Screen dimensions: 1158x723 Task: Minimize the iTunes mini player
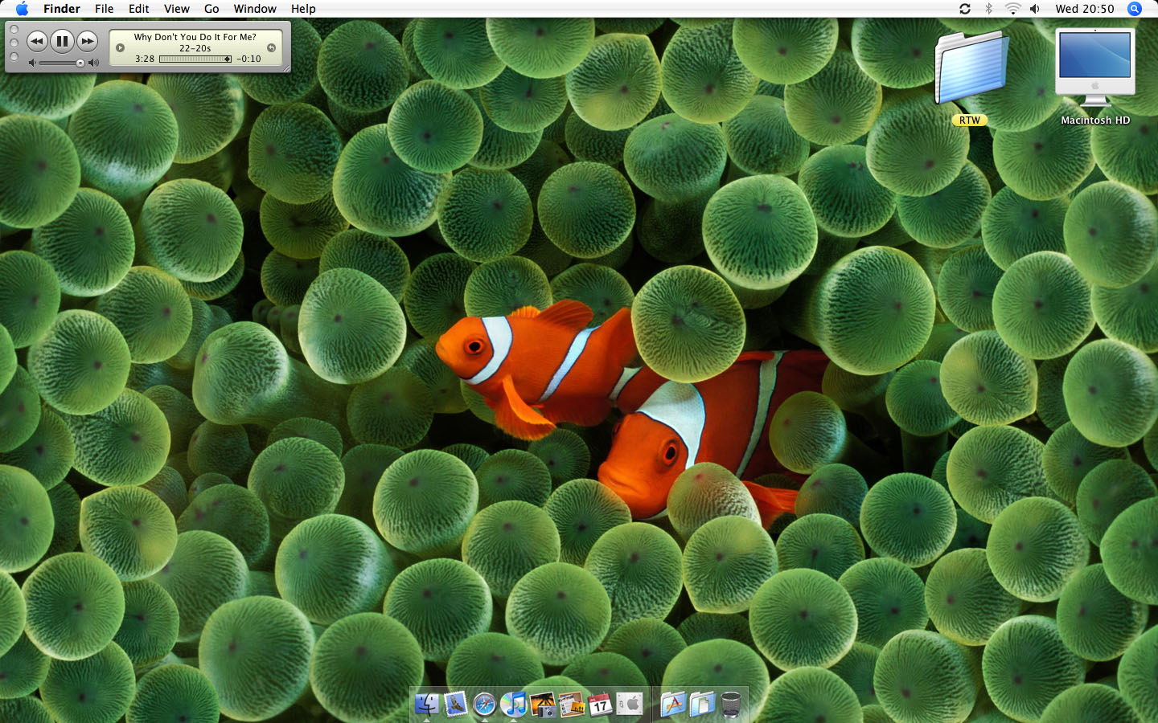click(x=14, y=43)
